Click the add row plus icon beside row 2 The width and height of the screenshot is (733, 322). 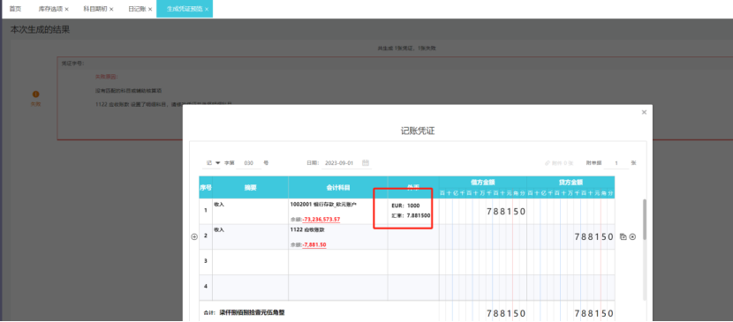coord(194,237)
